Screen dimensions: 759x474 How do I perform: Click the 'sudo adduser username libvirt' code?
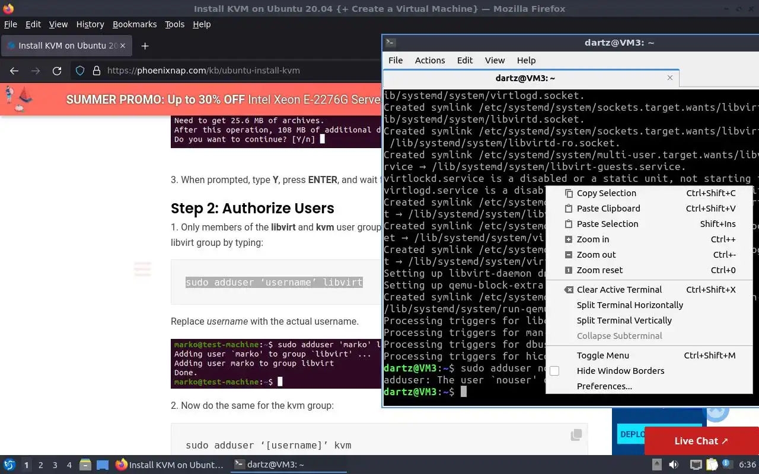(x=274, y=283)
